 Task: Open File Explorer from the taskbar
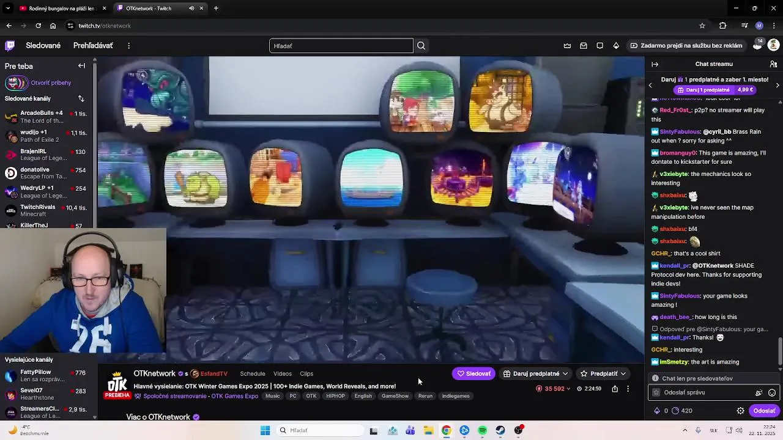pos(428,430)
